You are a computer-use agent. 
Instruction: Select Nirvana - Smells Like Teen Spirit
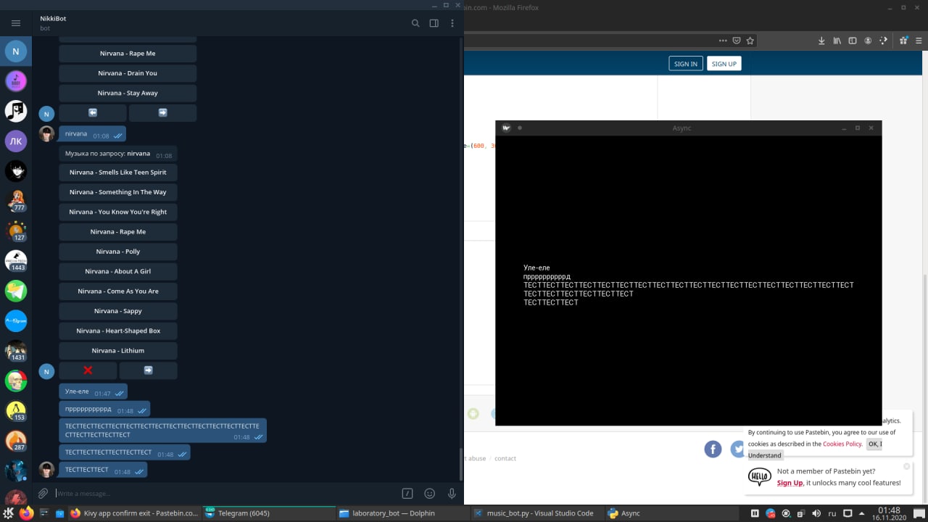tap(118, 173)
